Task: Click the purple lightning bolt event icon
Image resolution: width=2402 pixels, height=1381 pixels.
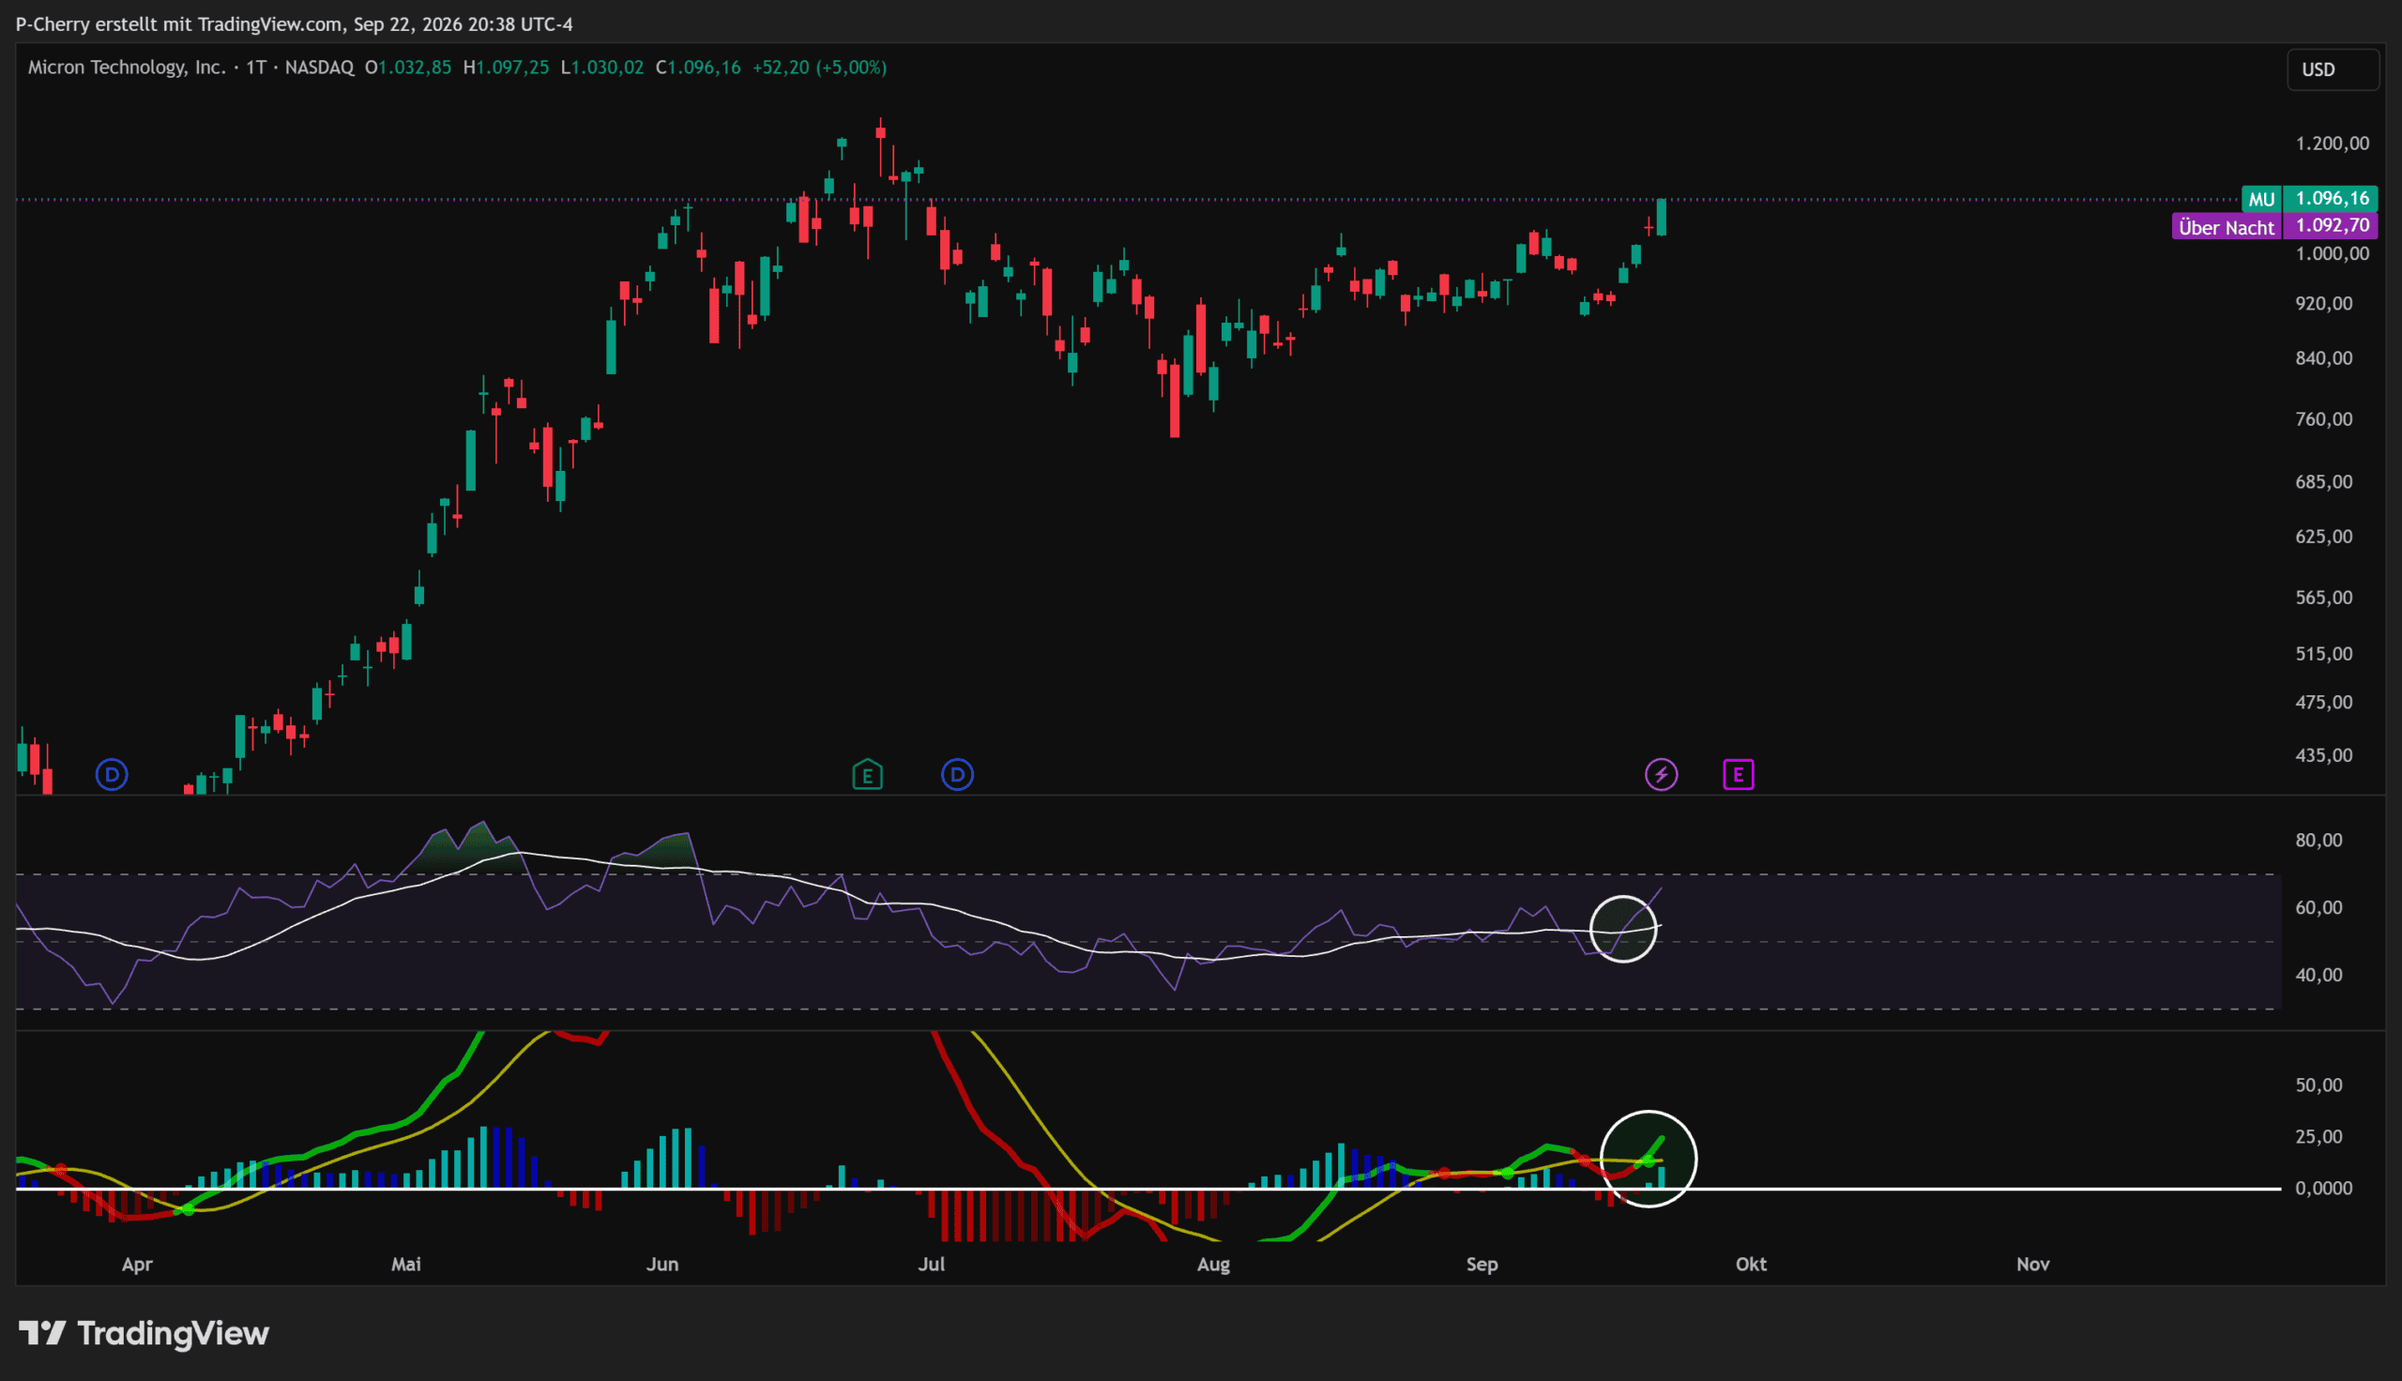Action: (x=1661, y=775)
